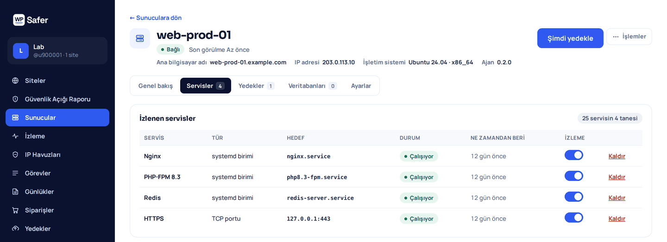
Task: Select the Servisler tab
Action: coord(206,86)
